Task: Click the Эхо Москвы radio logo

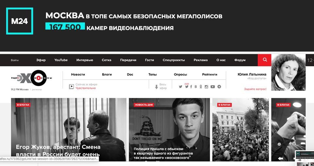Action: [32, 78]
